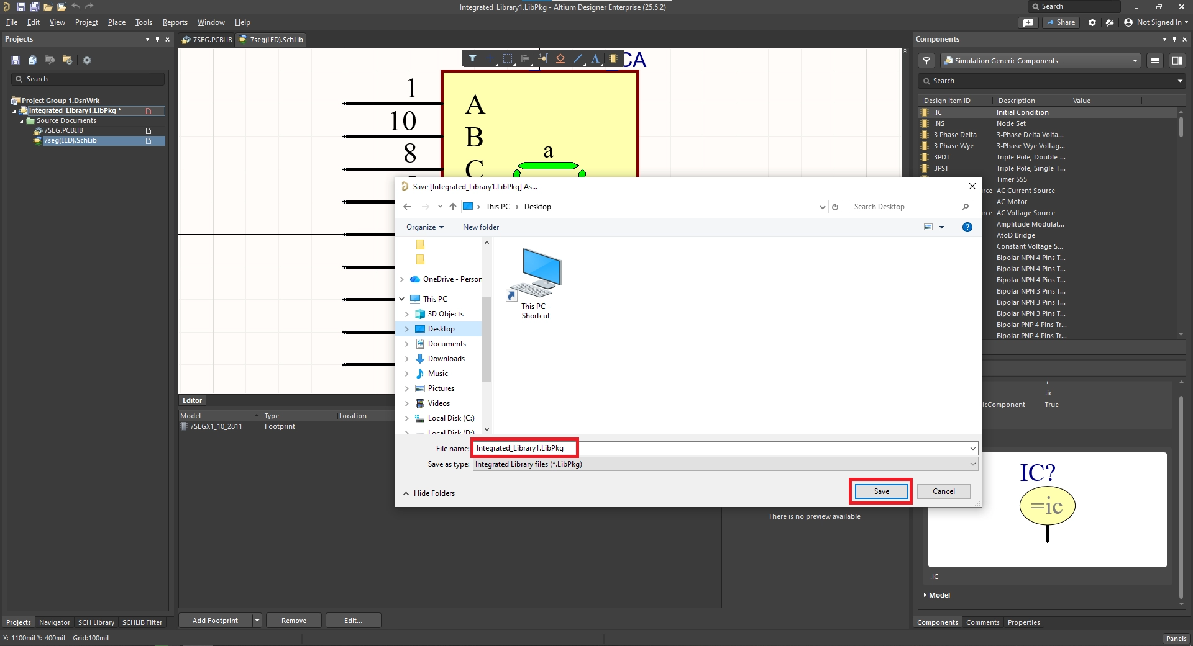The height and width of the screenshot is (646, 1193).
Task: Open the Reports menu
Action: tap(175, 22)
